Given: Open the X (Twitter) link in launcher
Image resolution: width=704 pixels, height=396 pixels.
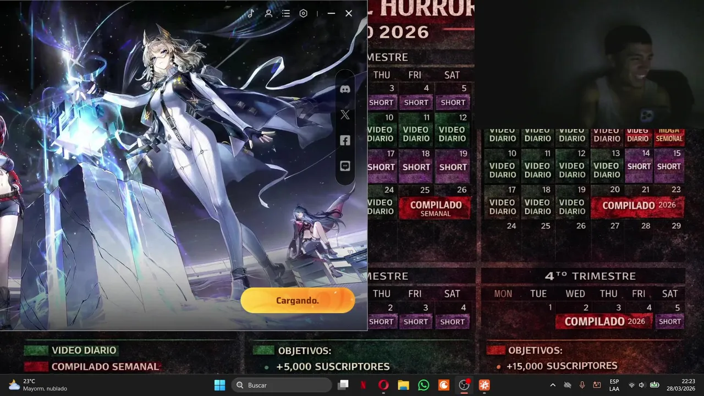Looking at the screenshot, I should click(345, 115).
